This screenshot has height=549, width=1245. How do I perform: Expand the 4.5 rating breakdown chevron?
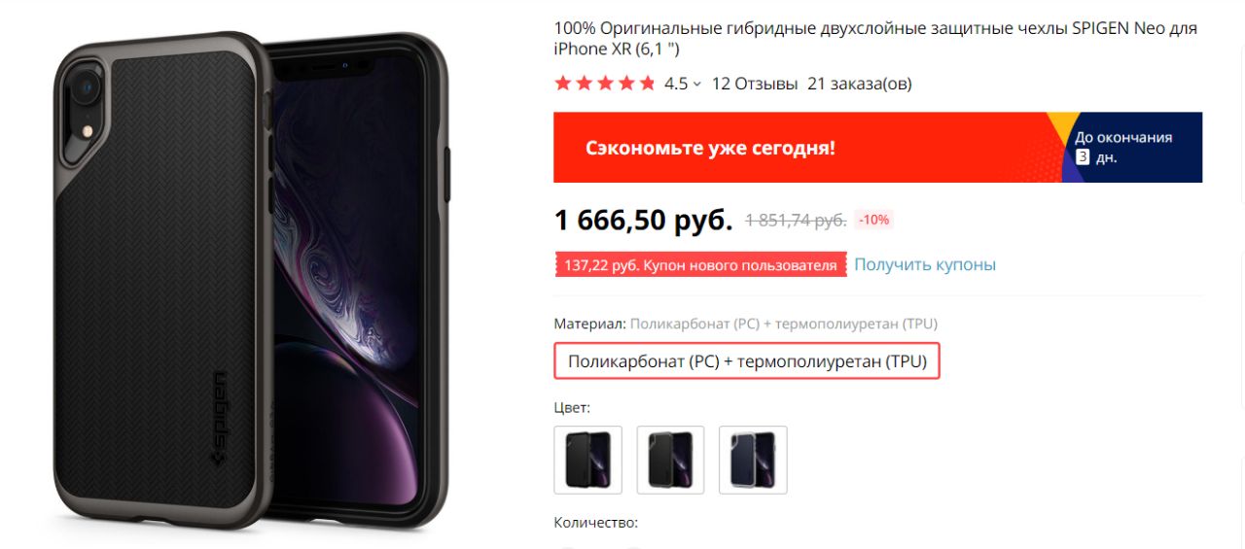(x=697, y=85)
